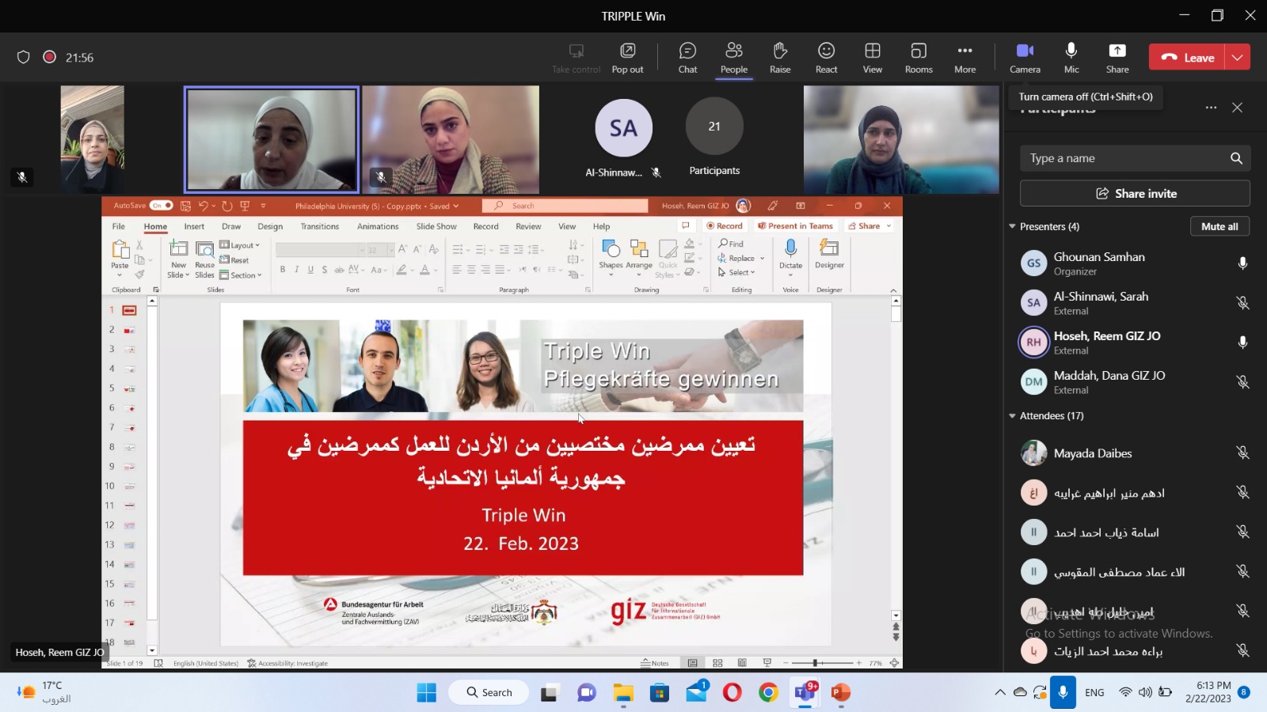Screen dimensions: 1267x712
Task: Click the Type a name search field
Action: click(1124, 158)
